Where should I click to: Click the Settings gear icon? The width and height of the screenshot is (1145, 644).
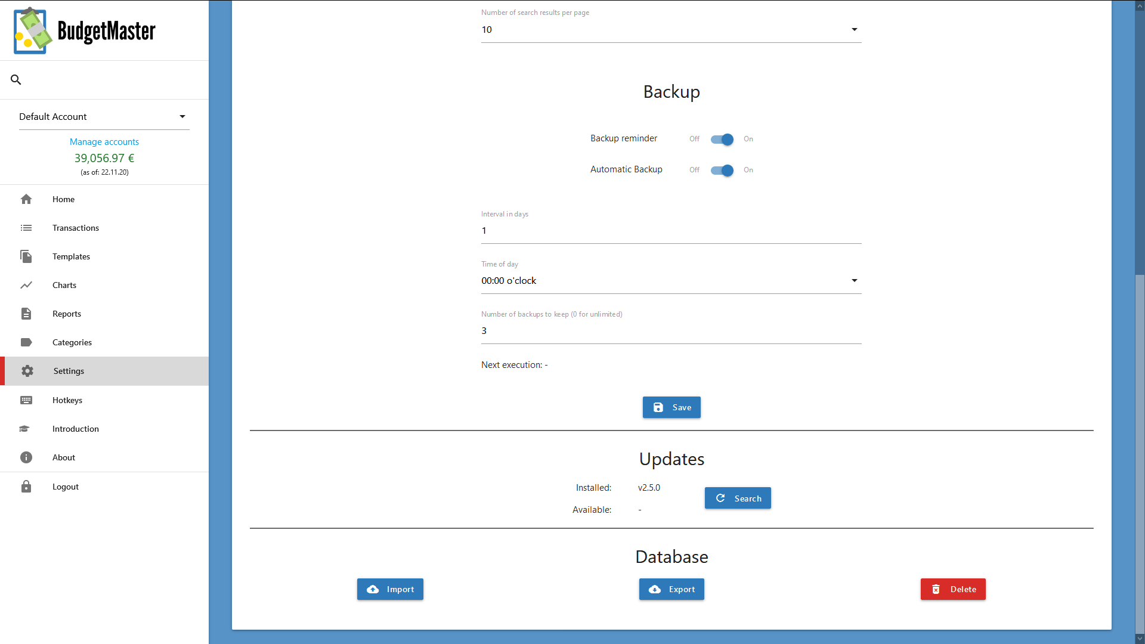point(27,371)
